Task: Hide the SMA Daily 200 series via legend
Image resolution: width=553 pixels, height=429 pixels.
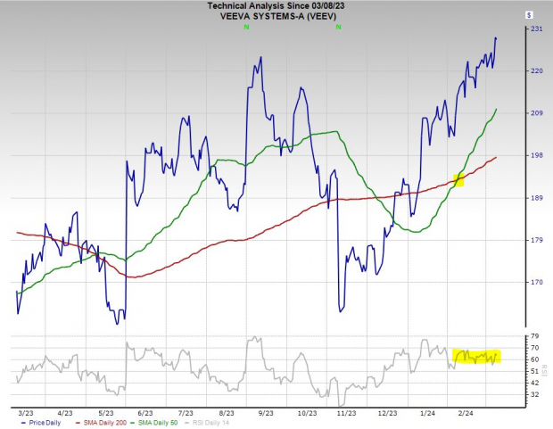Action: point(101,422)
